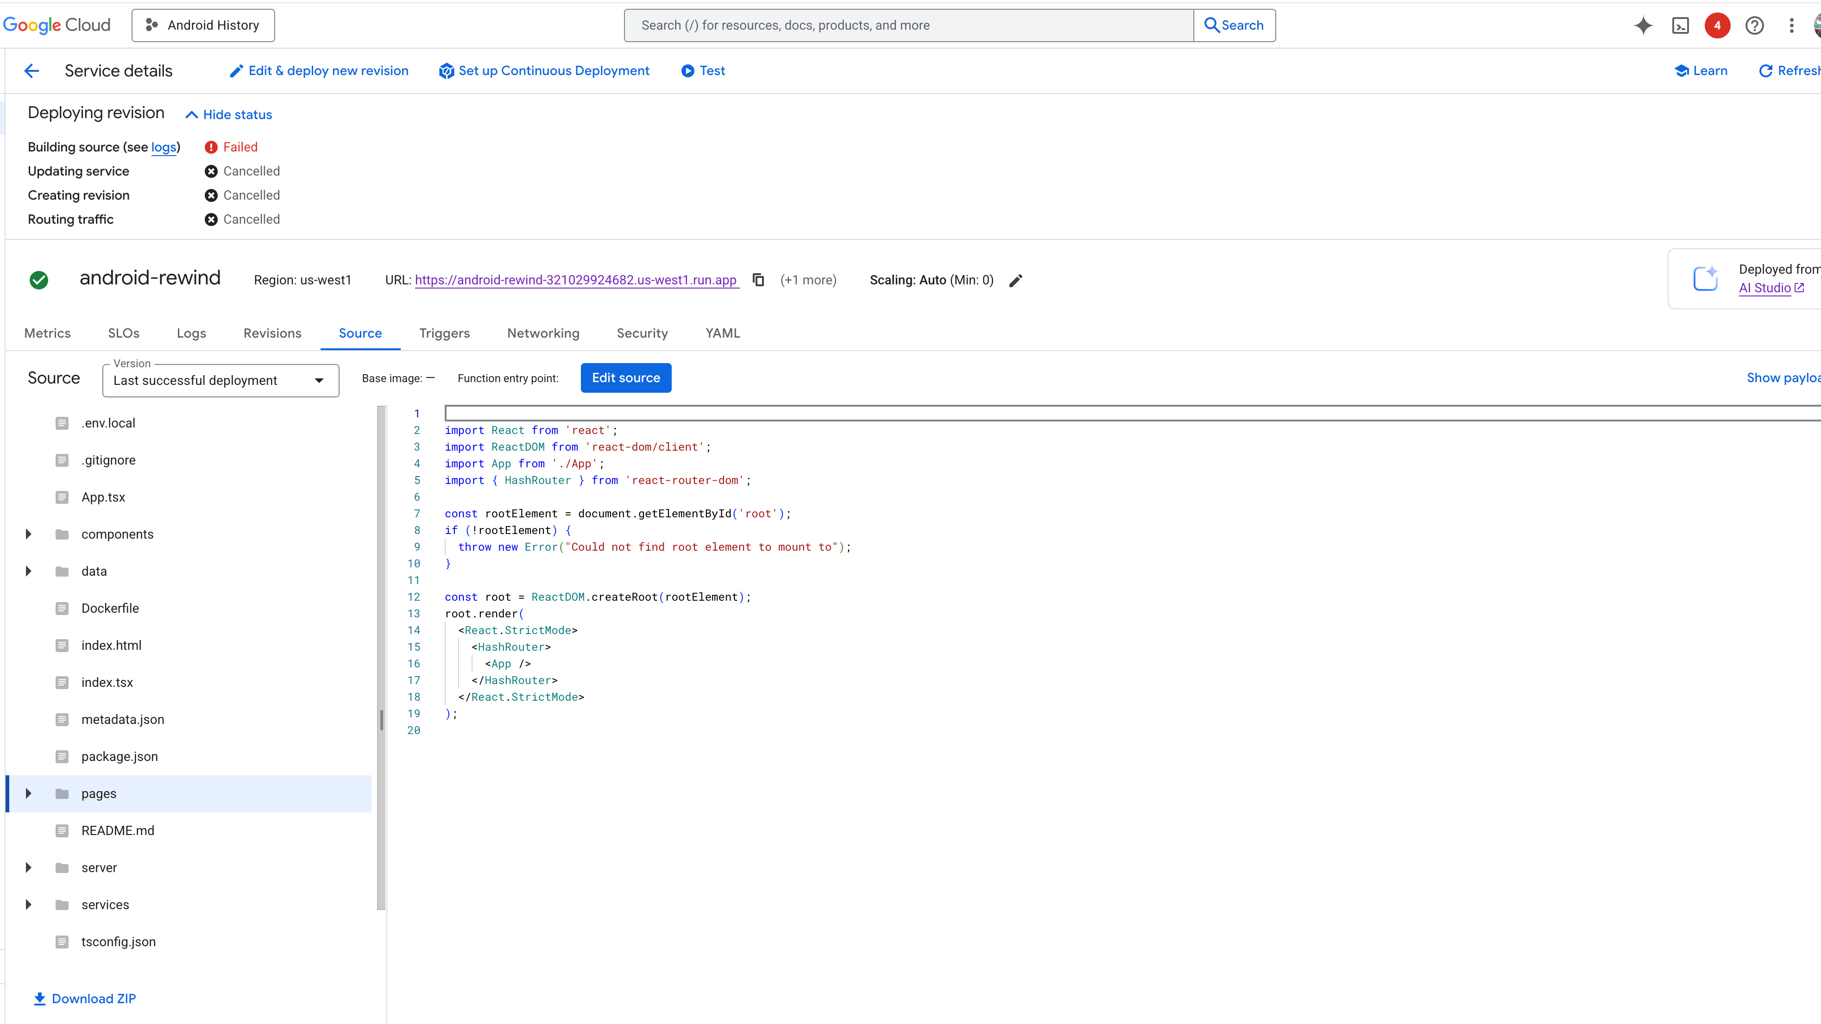Expand the services folder arrow
This screenshot has width=1821, height=1024.
(28, 905)
